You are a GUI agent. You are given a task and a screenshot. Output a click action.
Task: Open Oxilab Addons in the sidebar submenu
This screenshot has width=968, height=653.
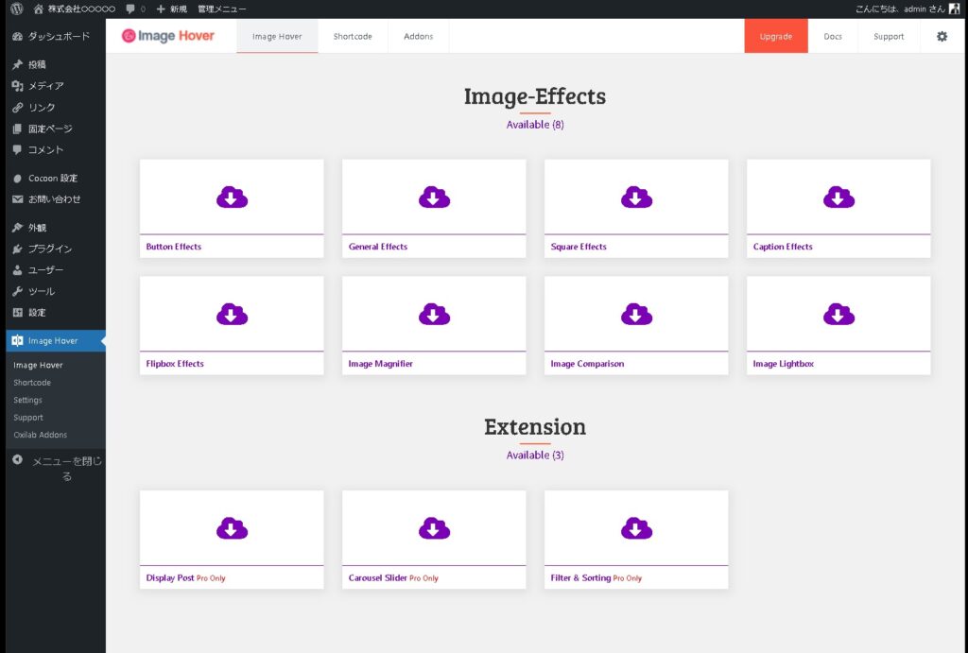[x=40, y=435]
